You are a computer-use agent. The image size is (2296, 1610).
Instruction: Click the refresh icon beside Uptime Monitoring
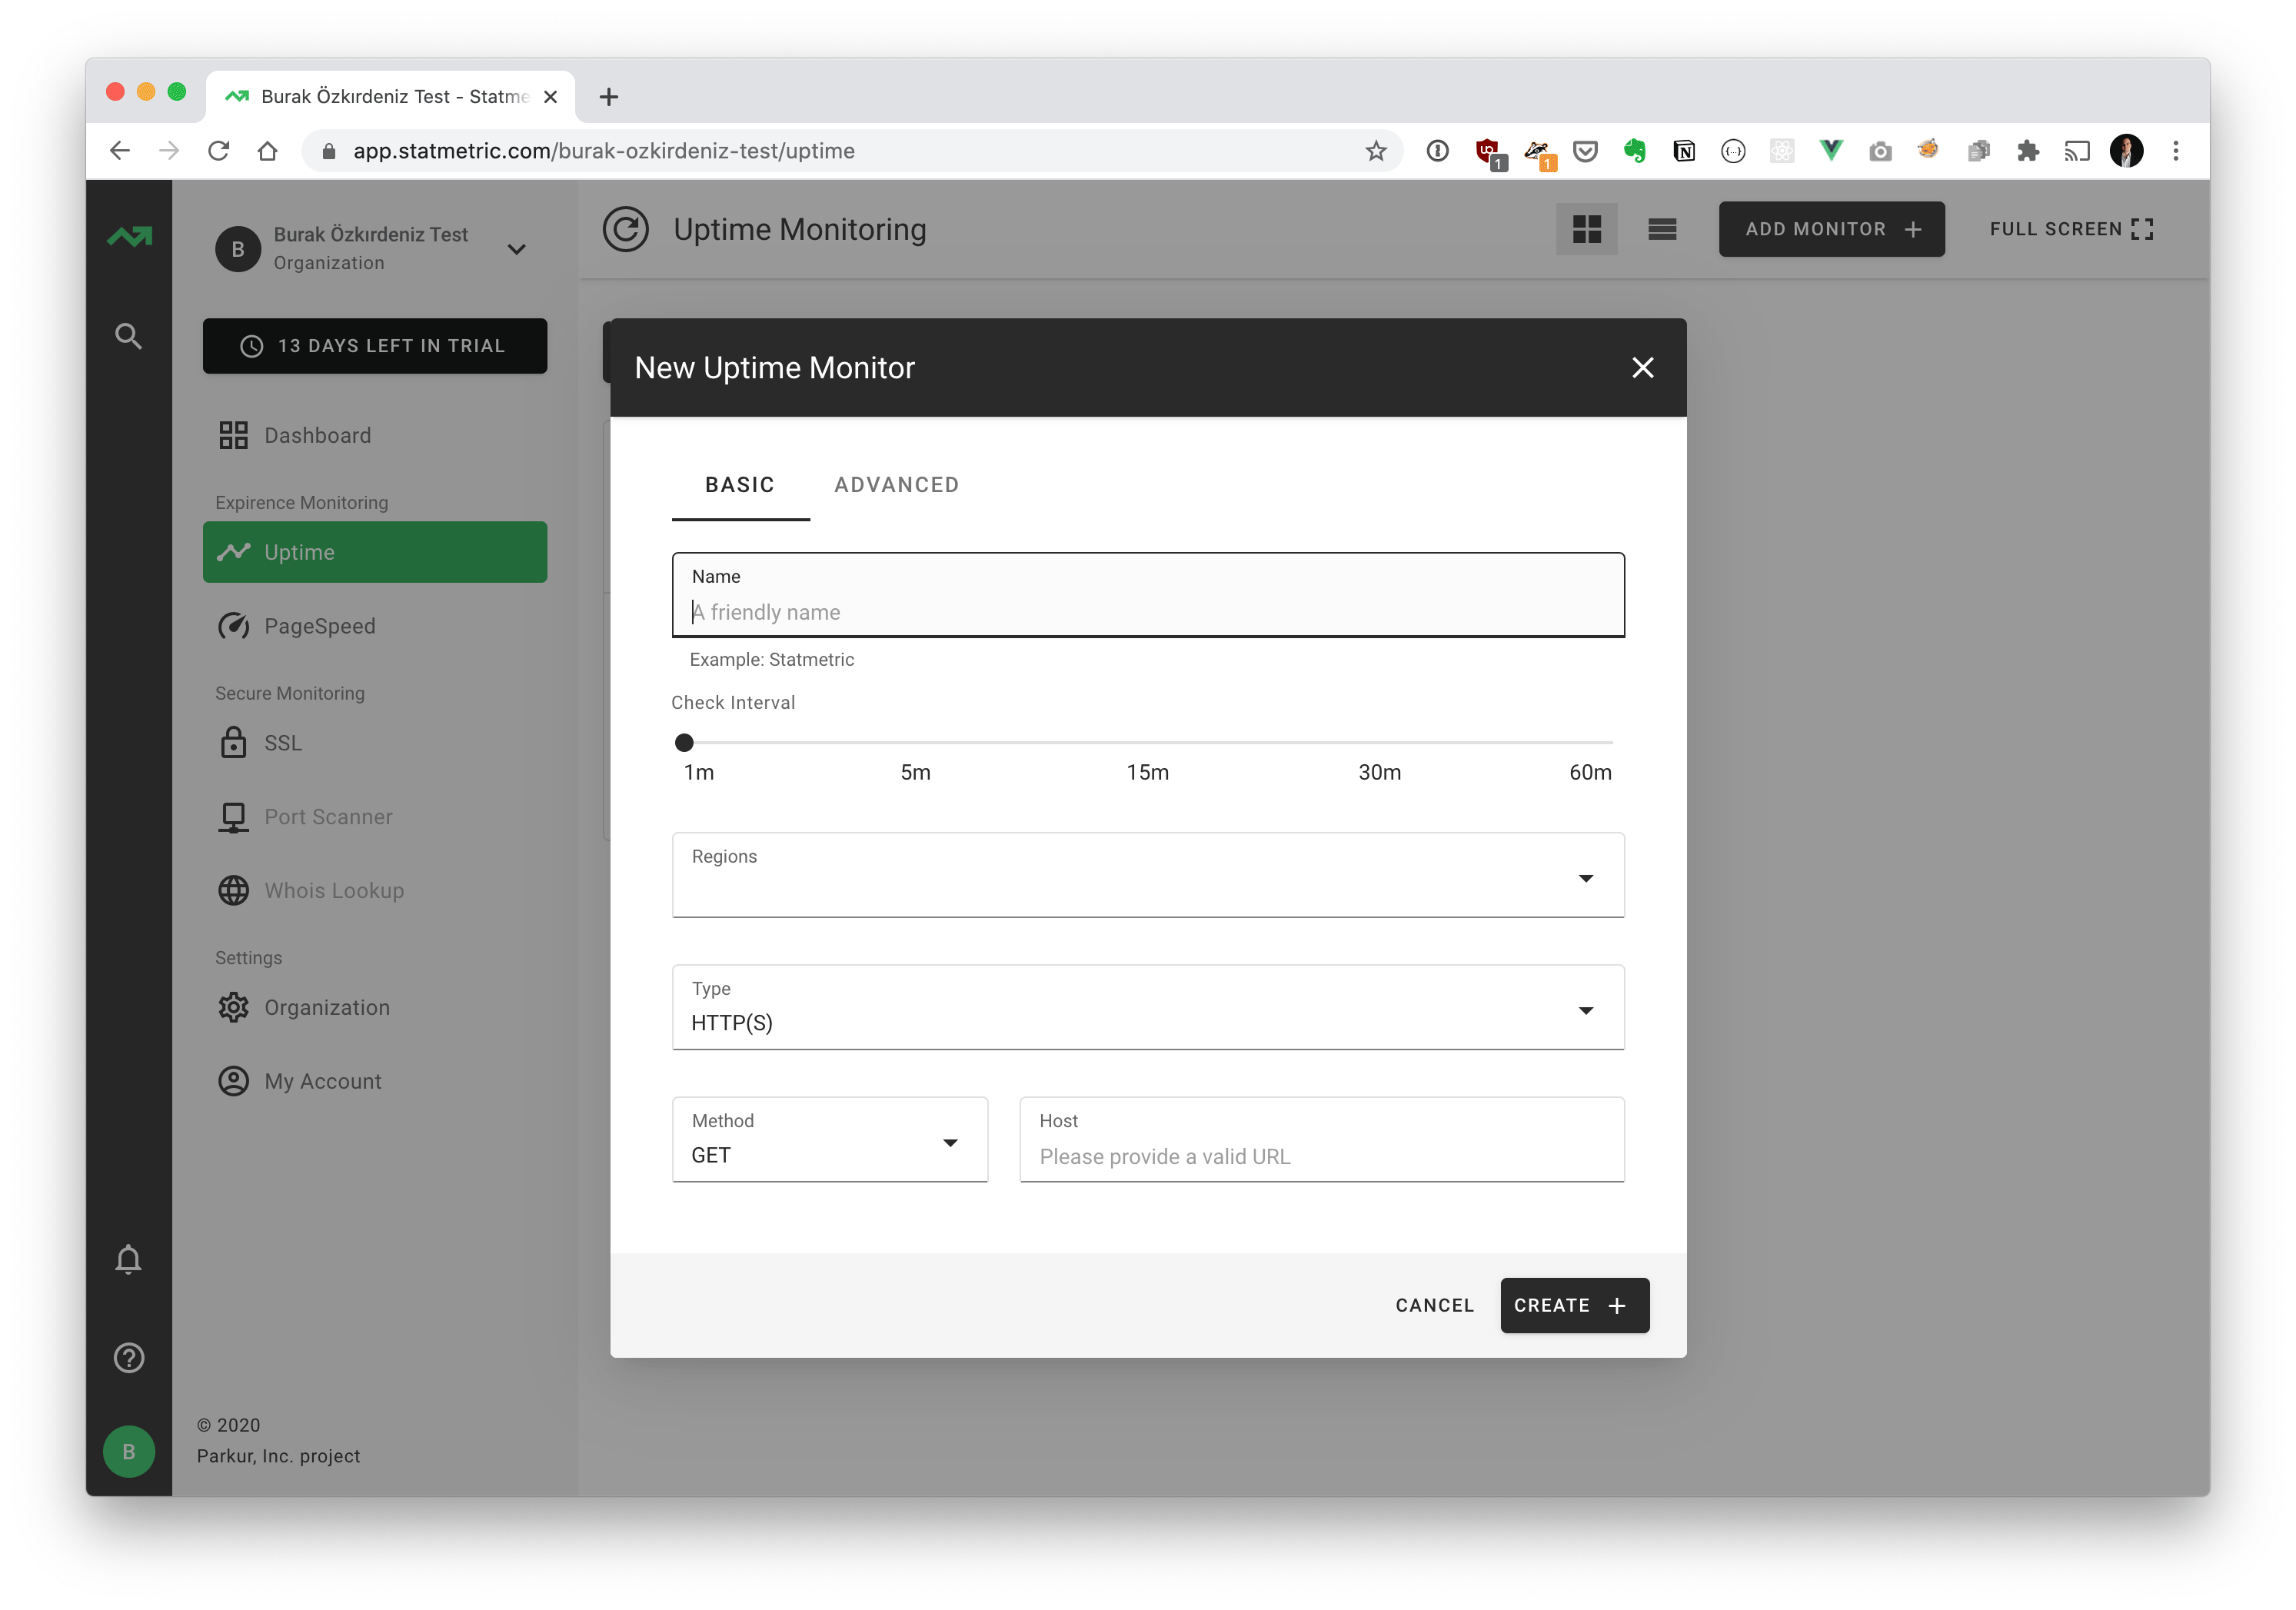[626, 229]
